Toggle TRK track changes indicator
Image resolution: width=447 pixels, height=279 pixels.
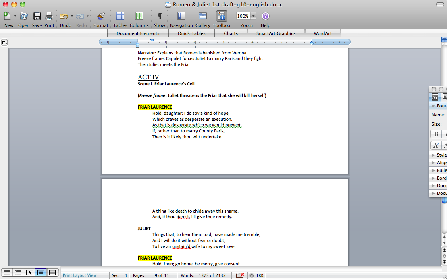point(257,275)
